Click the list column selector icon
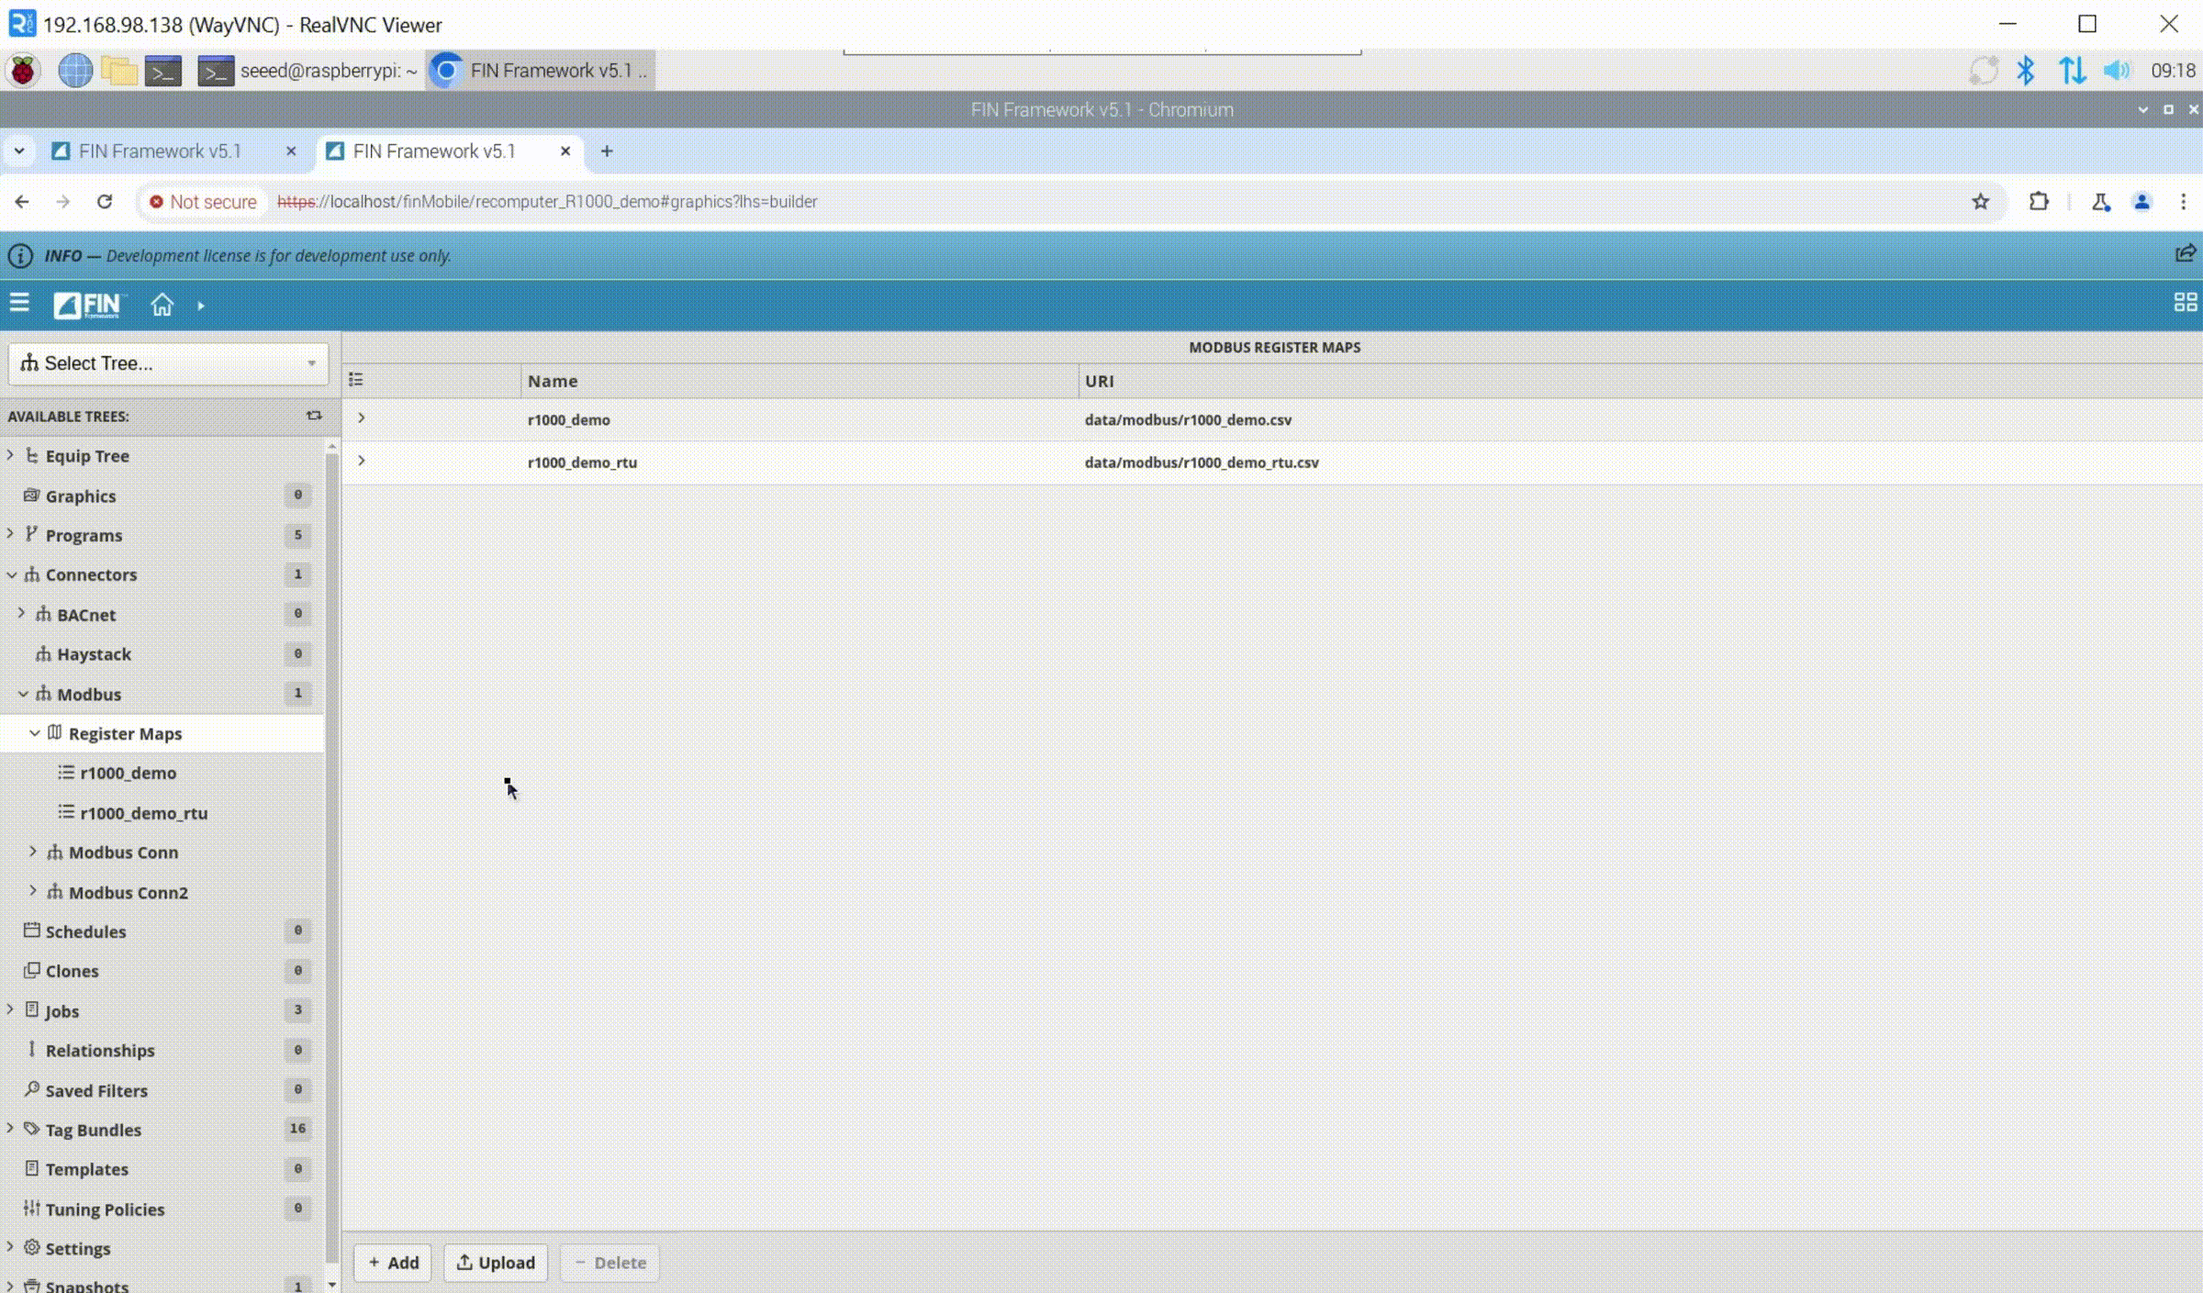Screen dimensions: 2203x1293 (x=356, y=380)
